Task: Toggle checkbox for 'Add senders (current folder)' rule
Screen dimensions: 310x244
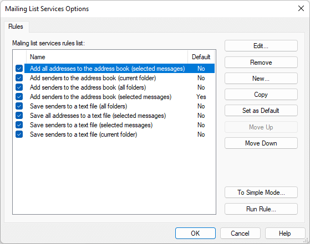Action: pos(19,78)
